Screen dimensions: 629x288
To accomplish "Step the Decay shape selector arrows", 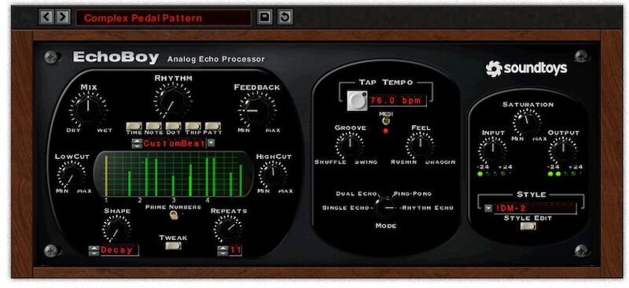I will coord(94,251).
